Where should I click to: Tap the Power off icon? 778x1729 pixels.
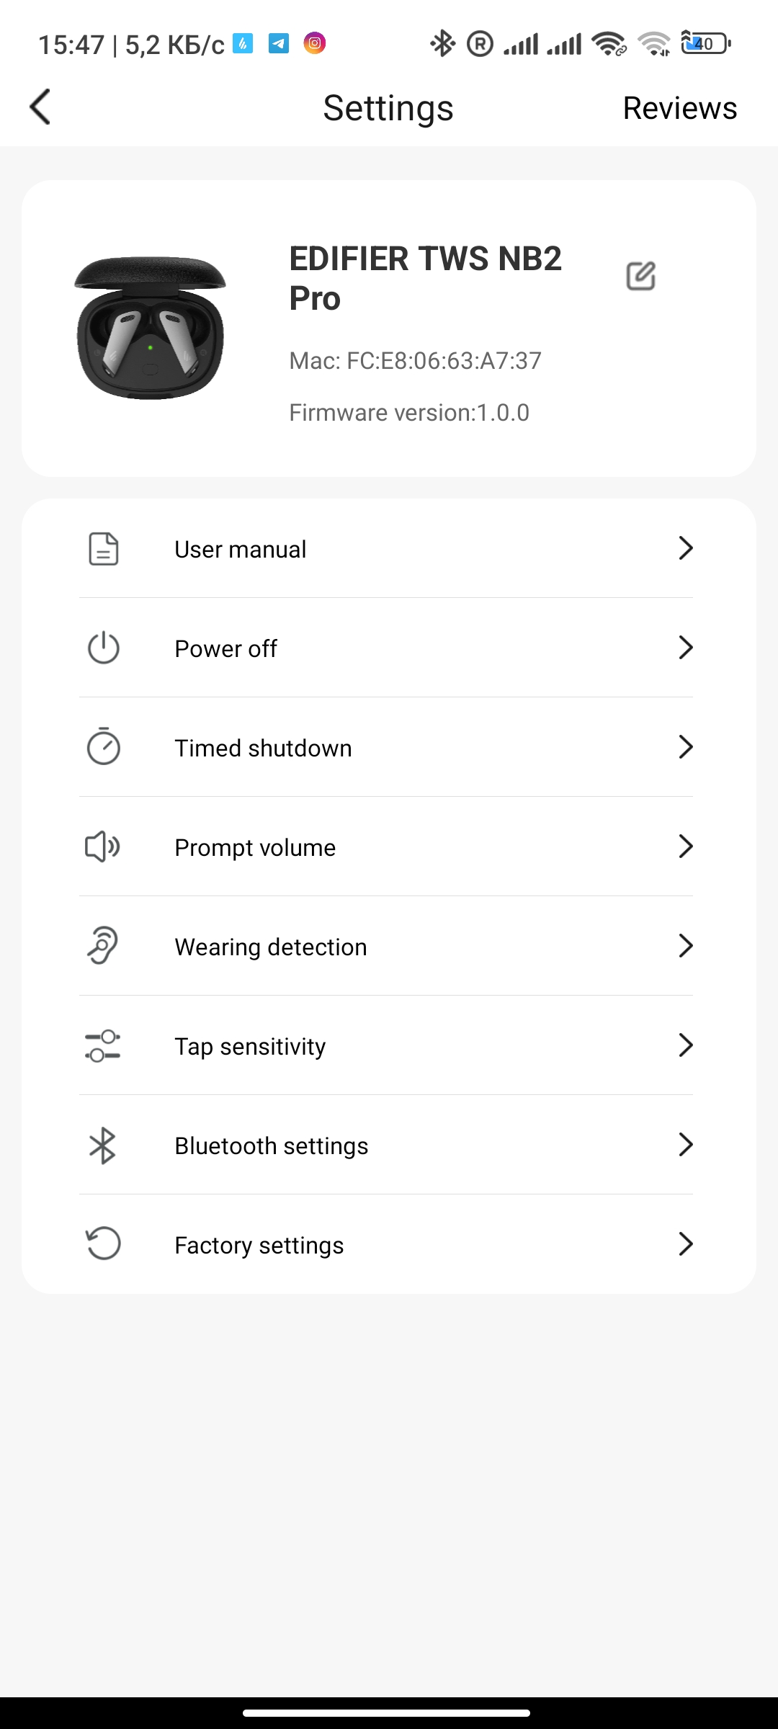pos(103,648)
